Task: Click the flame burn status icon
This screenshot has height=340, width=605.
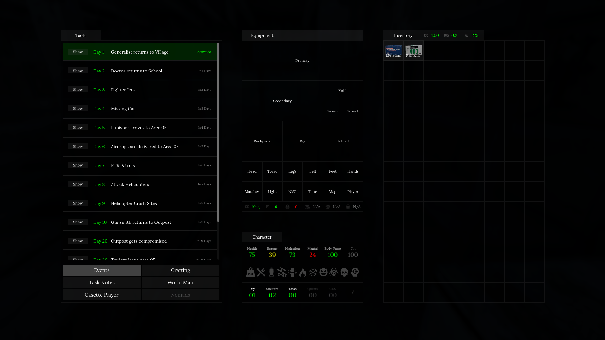Action: 303,272
